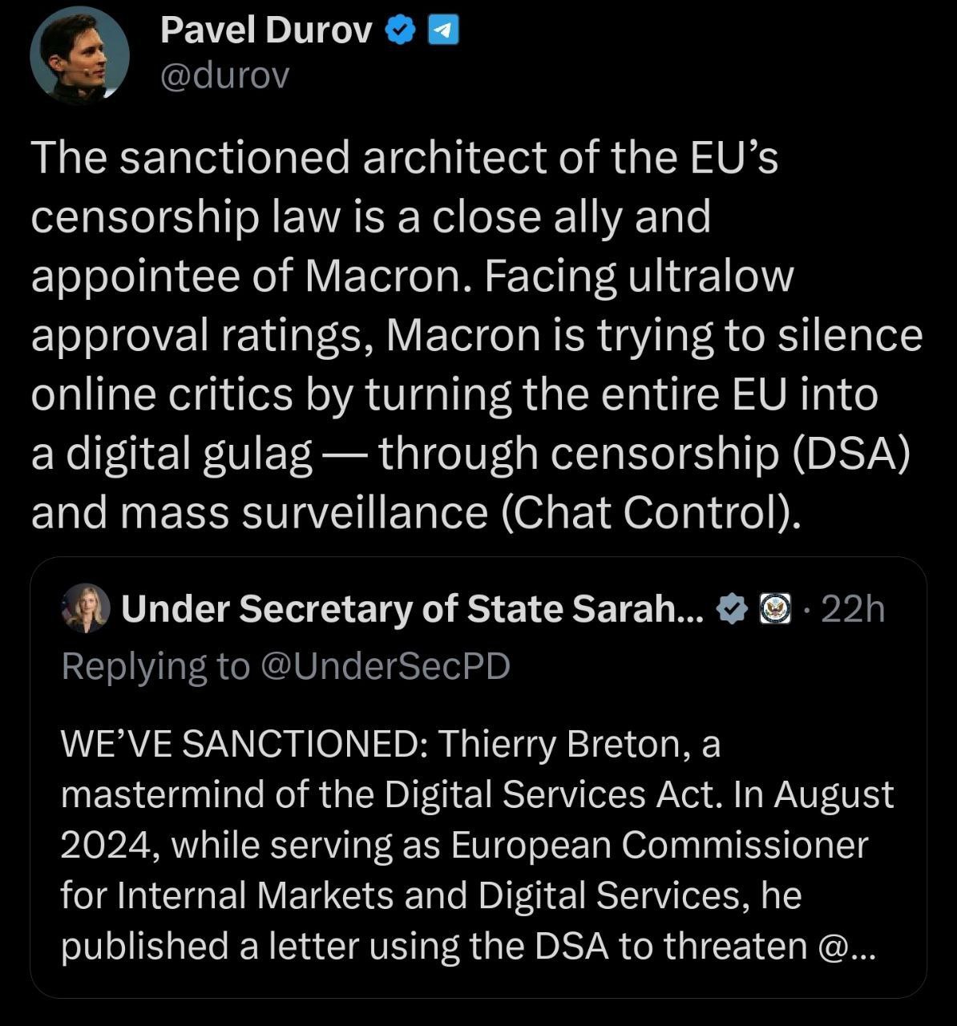957x1026 pixels.
Task: Click Pavel Durov's blue verified badge
Action: click(x=400, y=31)
